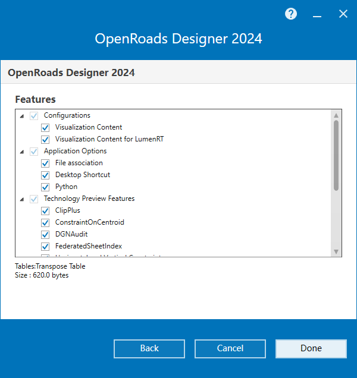Select the Desktop Shortcut label

(x=83, y=175)
